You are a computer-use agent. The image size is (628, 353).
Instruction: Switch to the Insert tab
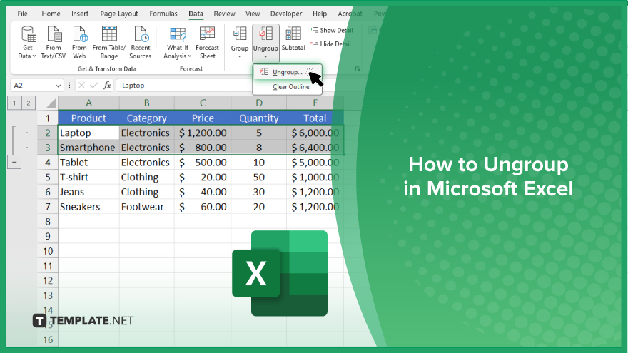click(x=80, y=14)
